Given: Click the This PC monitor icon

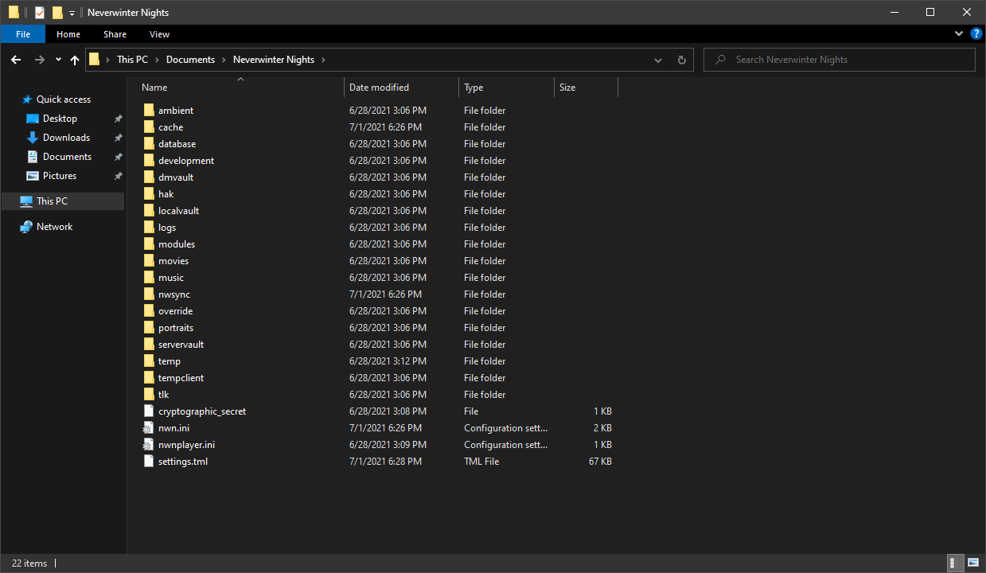Looking at the screenshot, I should tap(26, 201).
